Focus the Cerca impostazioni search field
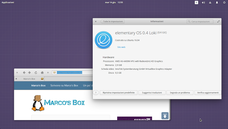The width and height of the screenshot is (228, 129). [x=200, y=21]
